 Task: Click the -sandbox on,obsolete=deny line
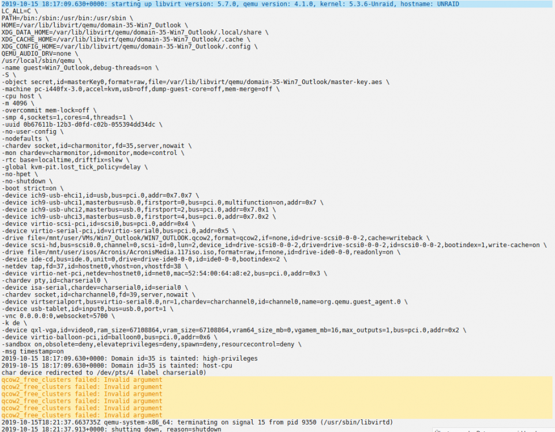point(152,343)
